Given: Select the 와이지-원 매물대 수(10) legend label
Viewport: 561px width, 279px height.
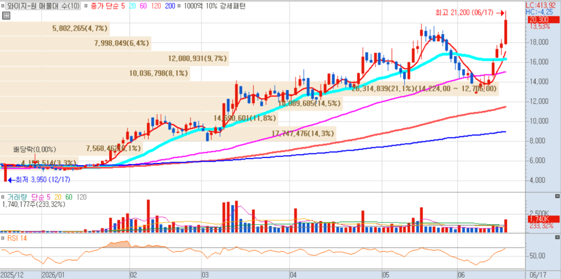Looking at the screenshot, I should coord(43,6).
